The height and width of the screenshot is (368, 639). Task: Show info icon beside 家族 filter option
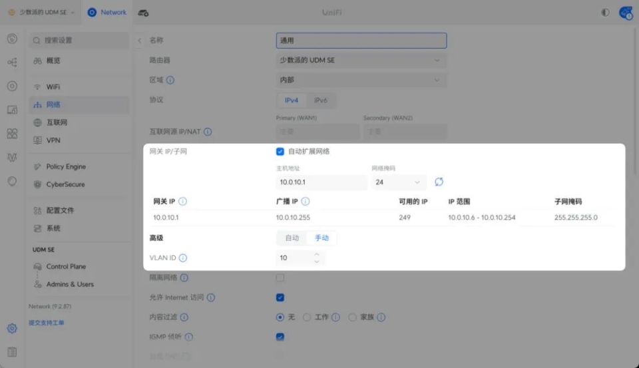381,317
